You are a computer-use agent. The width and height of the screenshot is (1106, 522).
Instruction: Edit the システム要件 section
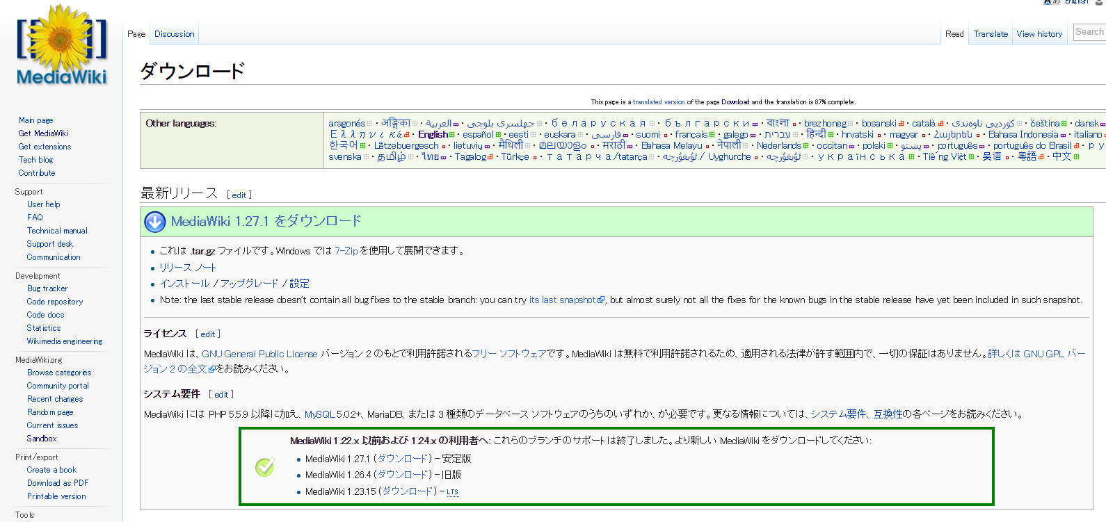(221, 395)
